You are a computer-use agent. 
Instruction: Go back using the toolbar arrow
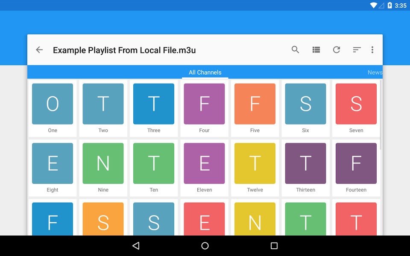[39, 49]
